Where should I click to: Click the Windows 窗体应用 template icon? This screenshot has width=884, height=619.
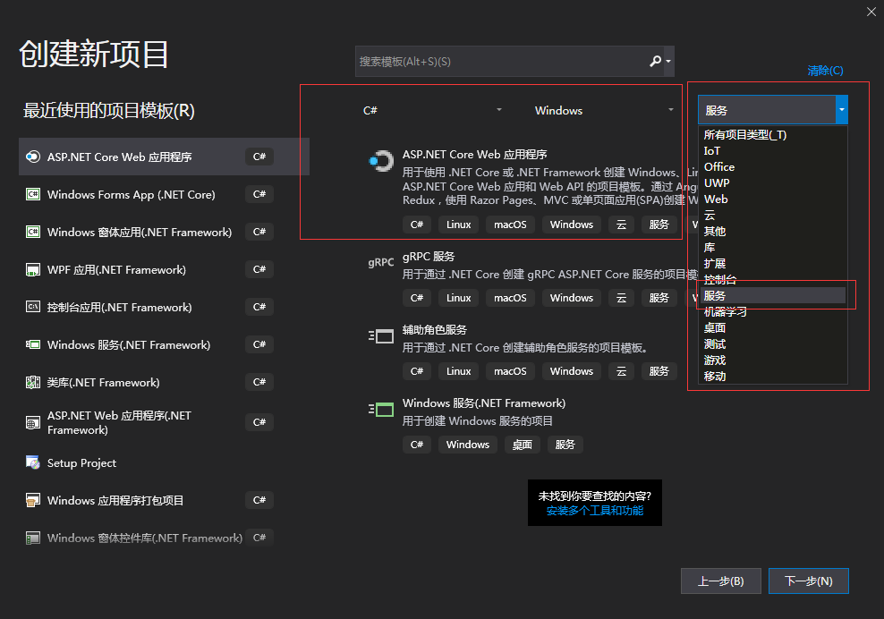point(33,232)
